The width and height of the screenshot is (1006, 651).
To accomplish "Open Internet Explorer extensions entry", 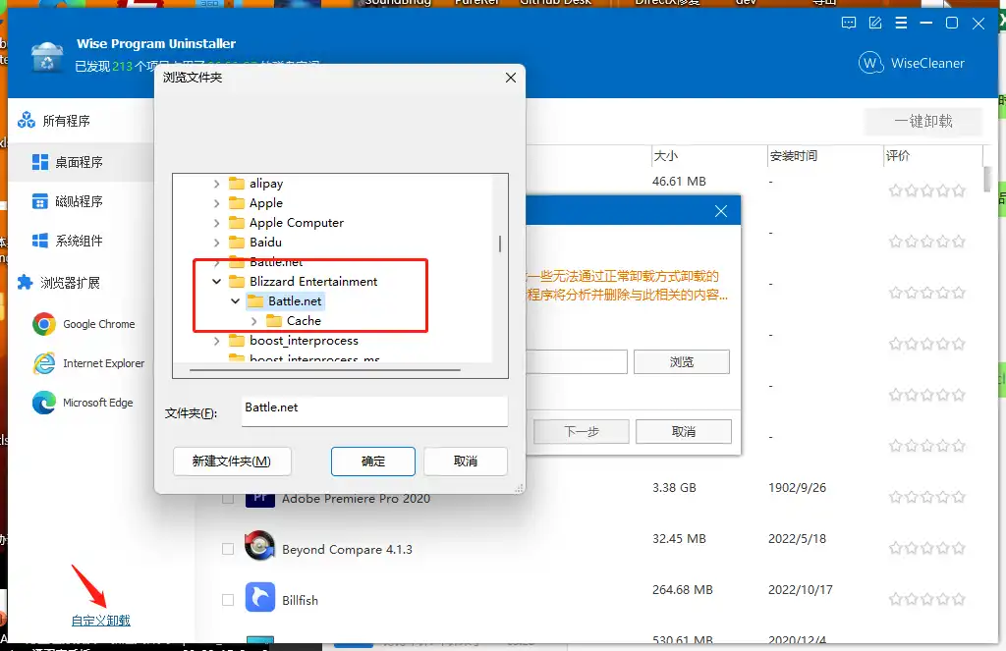I will tap(103, 363).
